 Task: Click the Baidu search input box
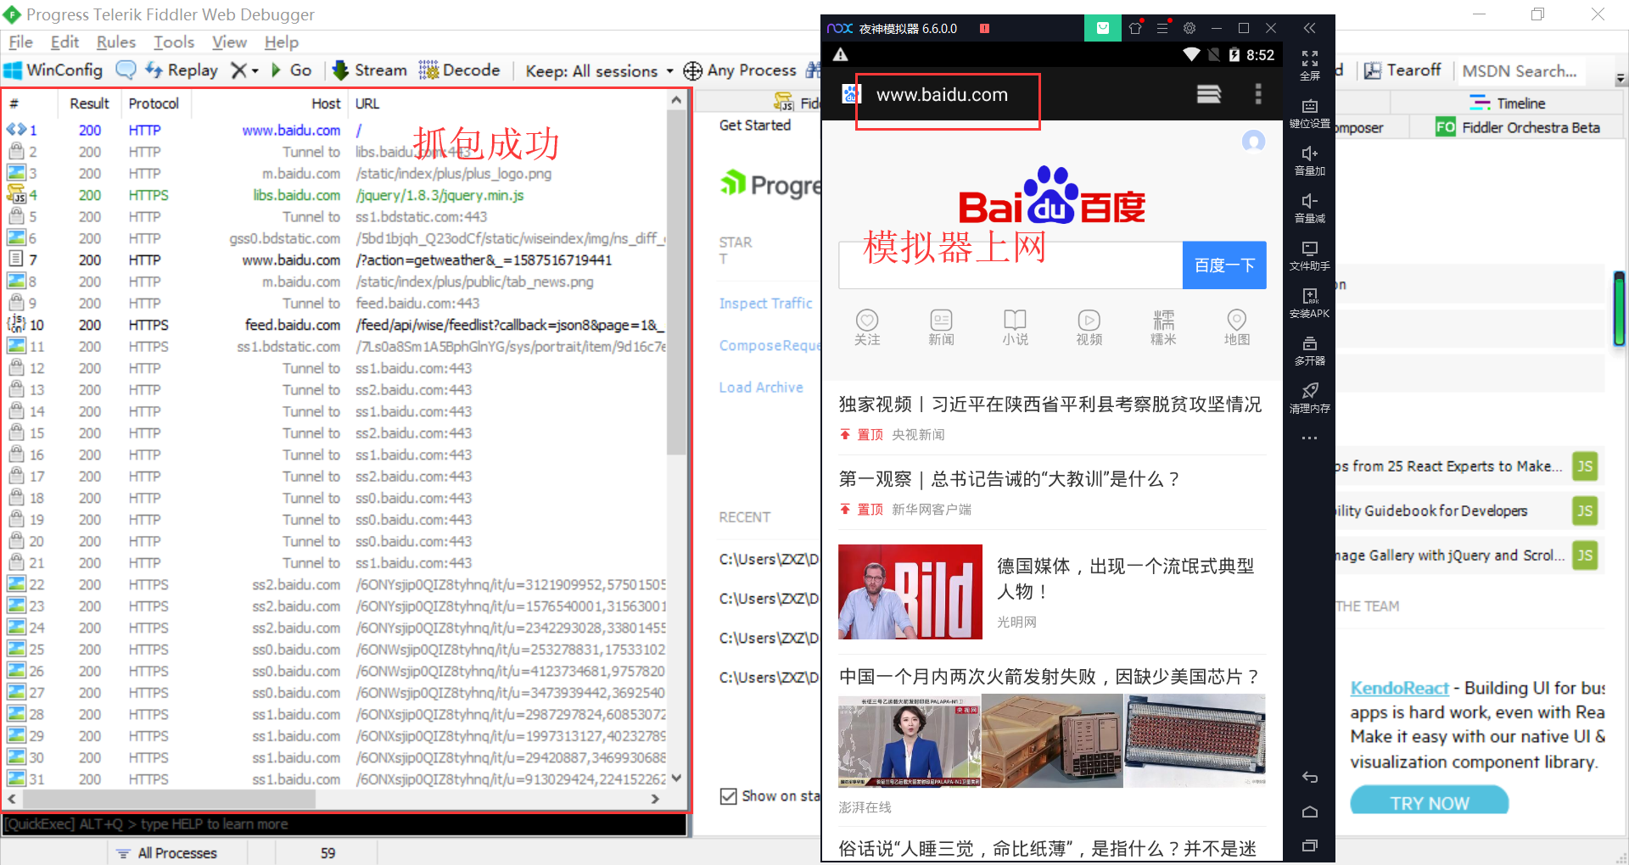coord(1010,265)
